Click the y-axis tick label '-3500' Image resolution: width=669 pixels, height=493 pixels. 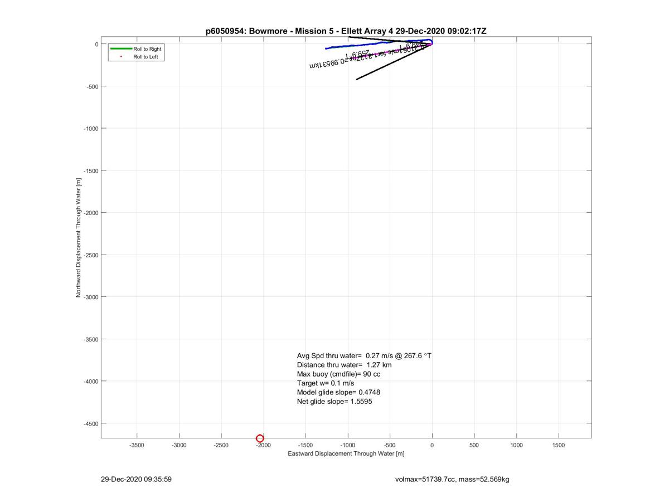[x=91, y=339]
